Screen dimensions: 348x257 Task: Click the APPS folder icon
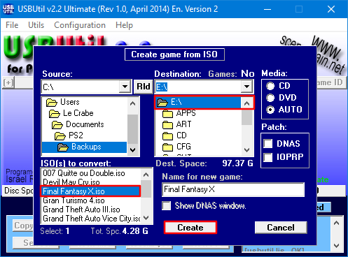(x=167, y=113)
